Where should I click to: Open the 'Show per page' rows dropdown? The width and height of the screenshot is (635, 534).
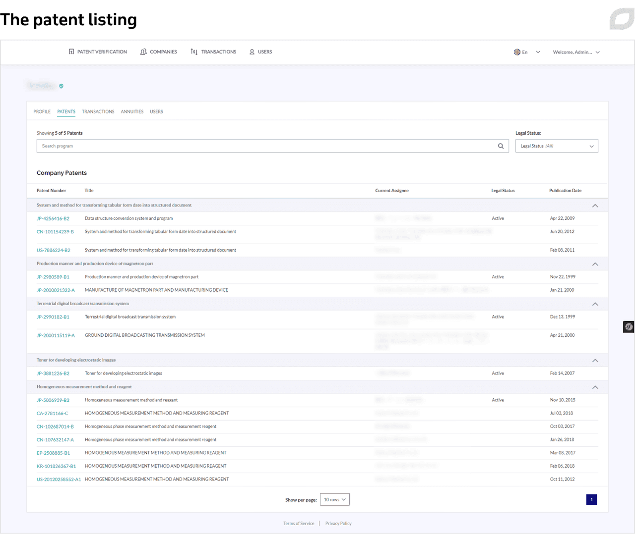[x=334, y=499]
